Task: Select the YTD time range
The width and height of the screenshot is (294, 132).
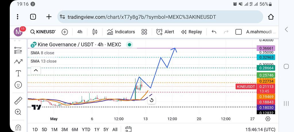Action: (x=86, y=129)
